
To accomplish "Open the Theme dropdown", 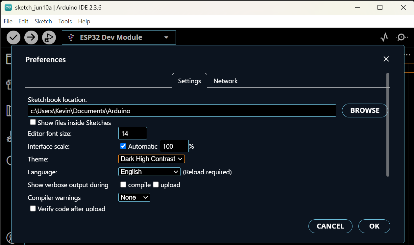I will click(x=152, y=159).
